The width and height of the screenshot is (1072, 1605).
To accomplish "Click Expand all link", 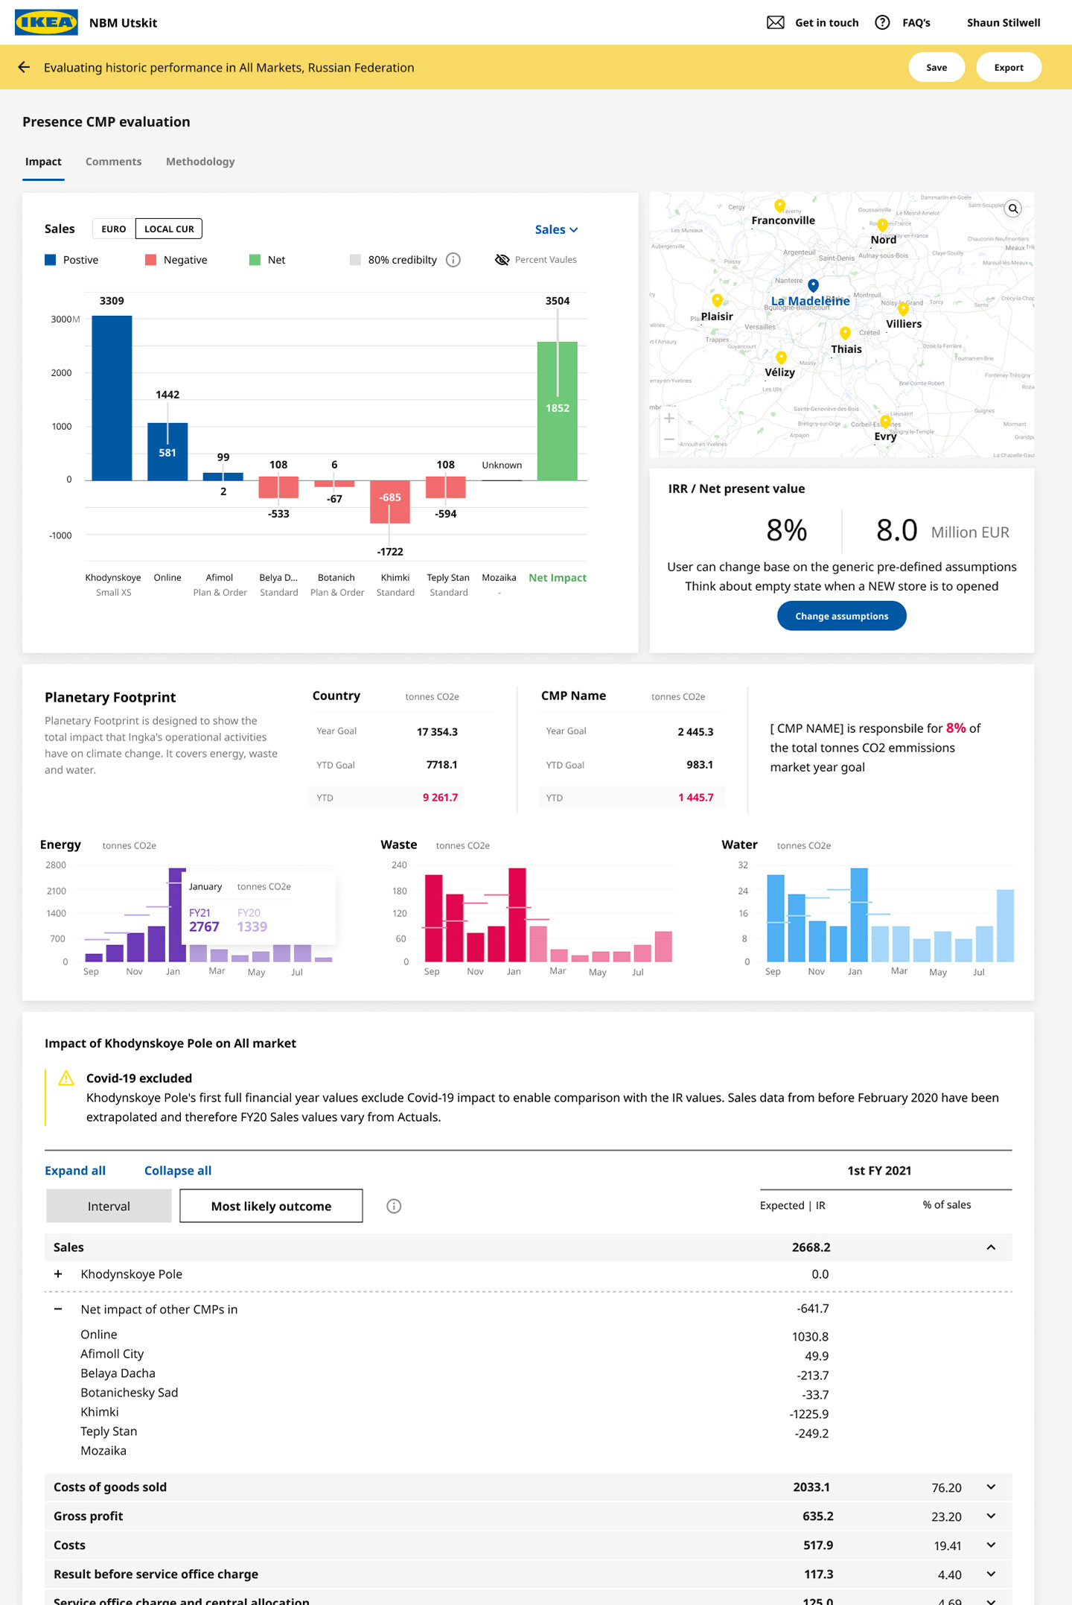I will tap(75, 1171).
